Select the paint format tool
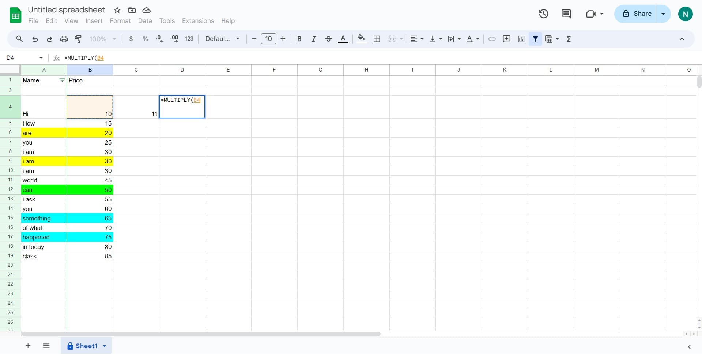The width and height of the screenshot is (702, 354). click(x=78, y=39)
